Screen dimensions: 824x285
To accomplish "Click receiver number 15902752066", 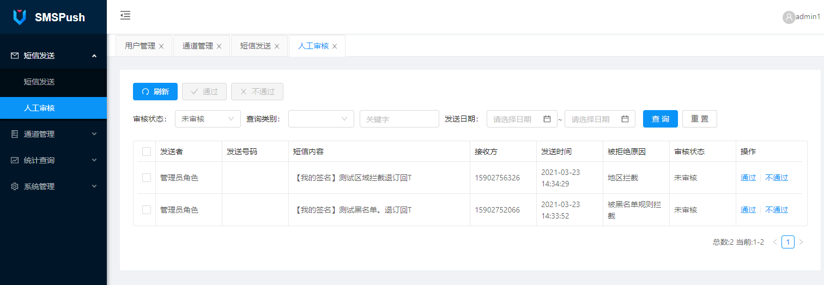I will (x=497, y=210).
